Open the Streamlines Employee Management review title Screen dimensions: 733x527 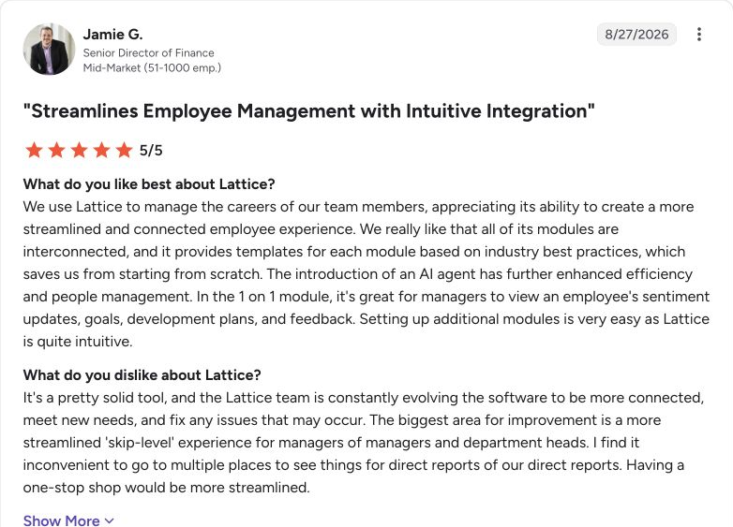[x=309, y=111]
